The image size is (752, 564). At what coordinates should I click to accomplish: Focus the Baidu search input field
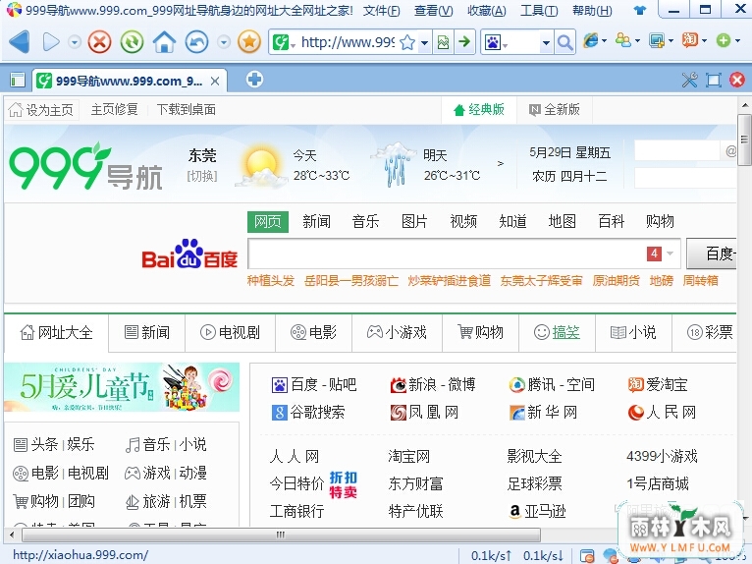pos(448,253)
